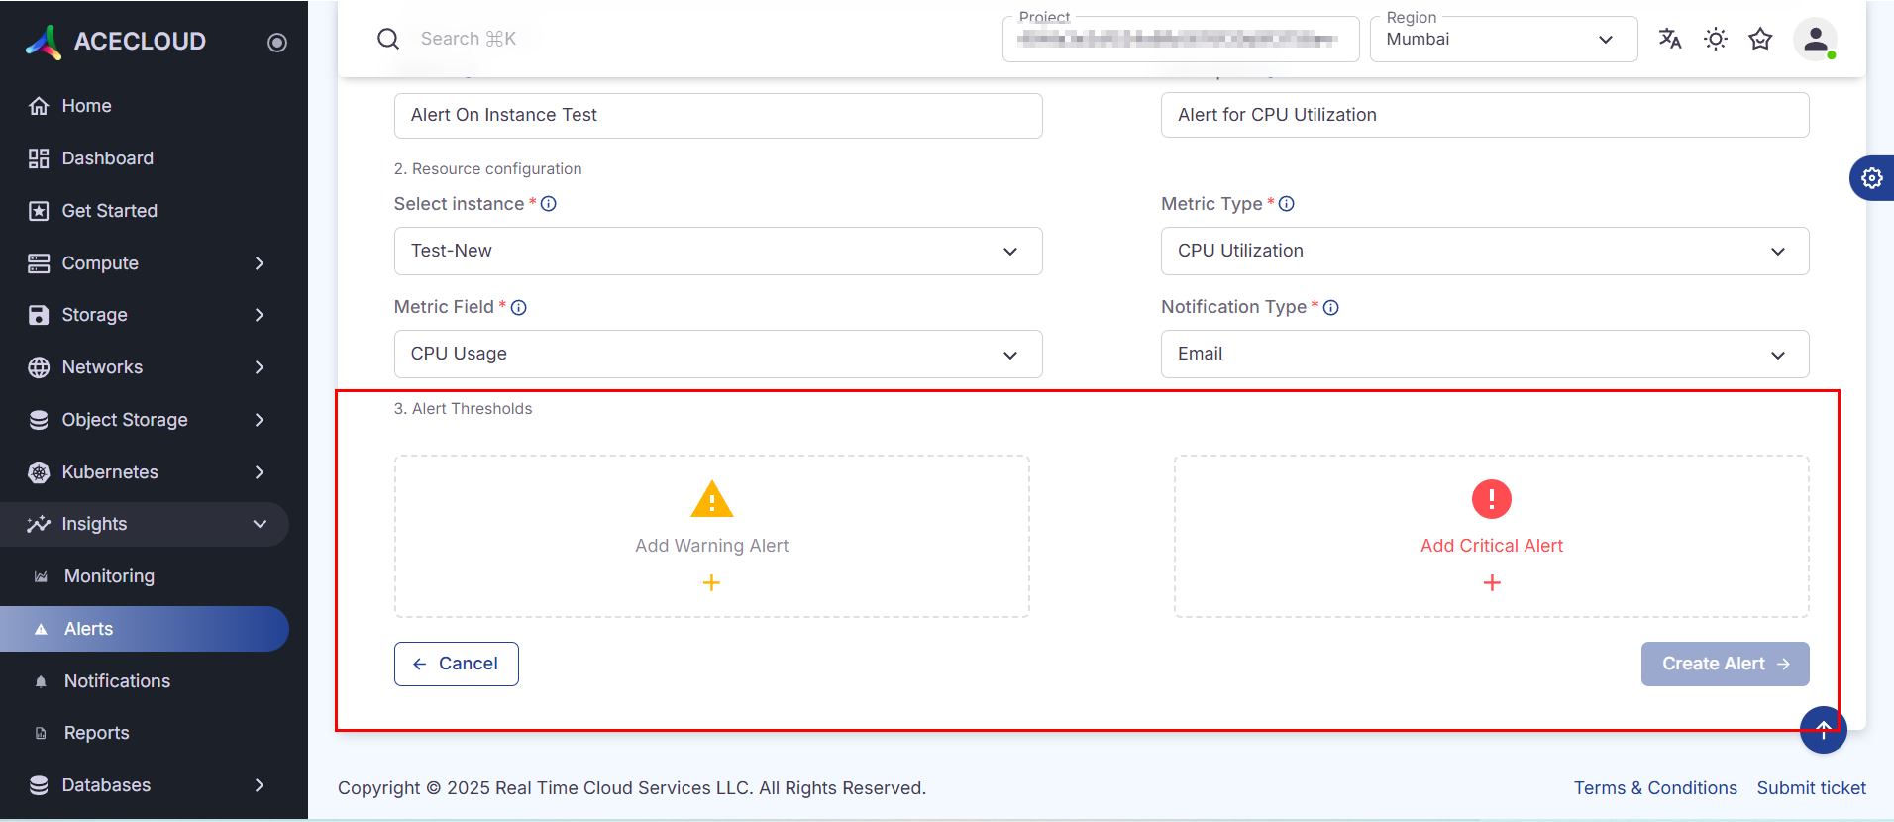
Task: Open the Metric Type dropdown
Action: pos(1484,252)
